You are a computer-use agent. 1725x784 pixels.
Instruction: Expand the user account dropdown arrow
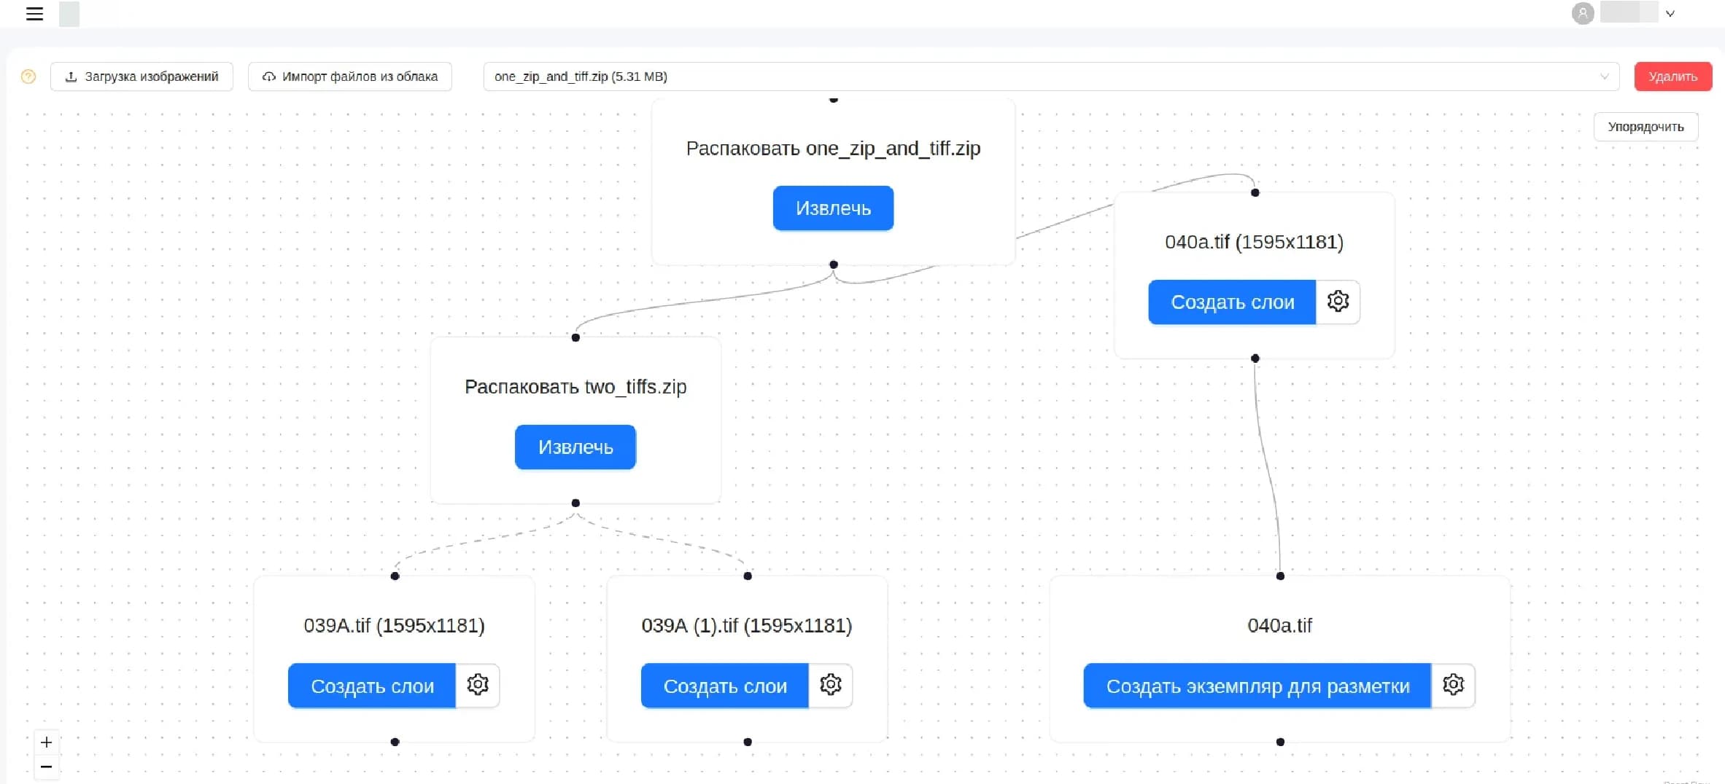click(1670, 14)
